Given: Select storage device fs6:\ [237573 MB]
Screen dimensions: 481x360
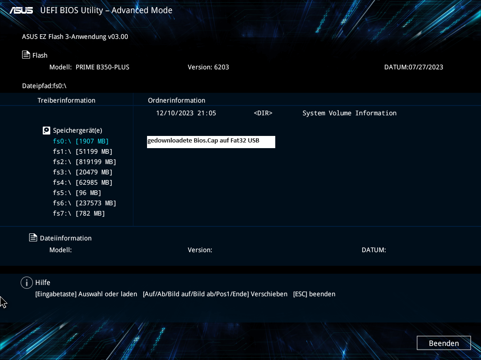Looking at the screenshot, I should pos(85,203).
